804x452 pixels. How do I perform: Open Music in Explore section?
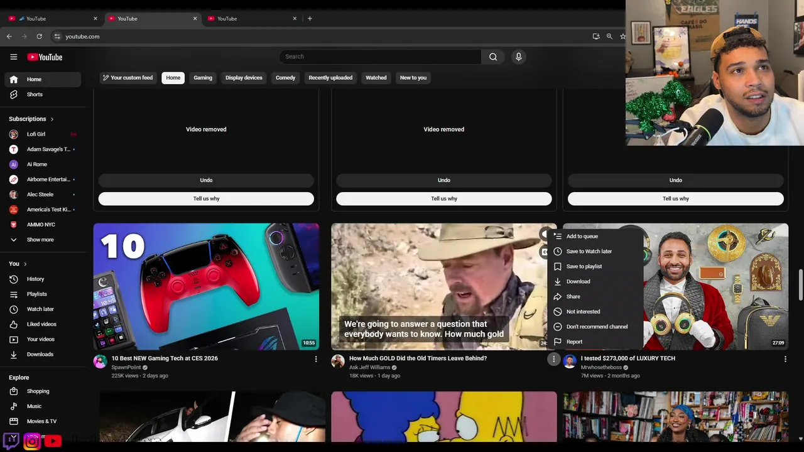tap(43, 406)
